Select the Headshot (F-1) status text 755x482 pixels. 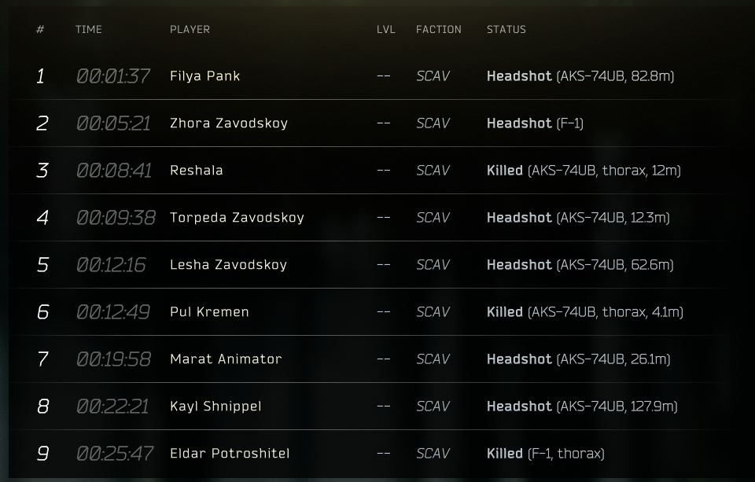[x=535, y=123]
